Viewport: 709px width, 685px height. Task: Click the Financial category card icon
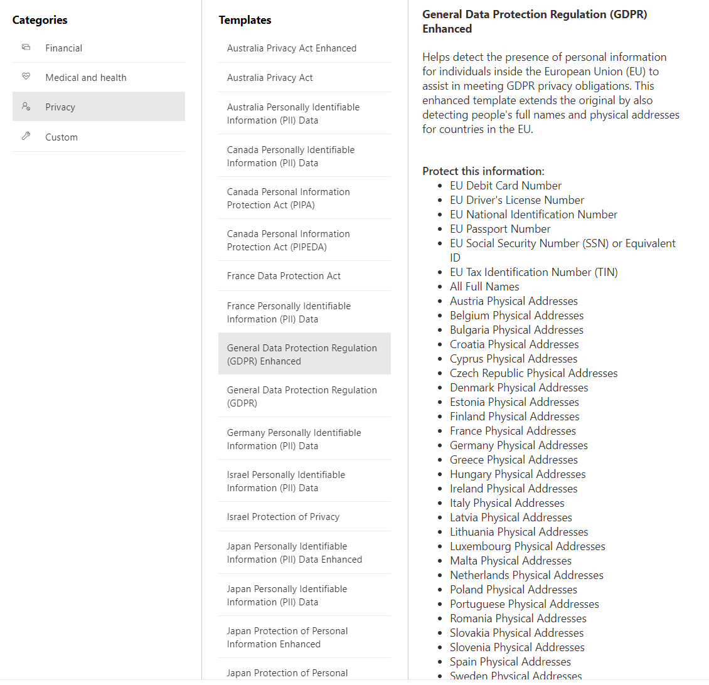pos(26,48)
